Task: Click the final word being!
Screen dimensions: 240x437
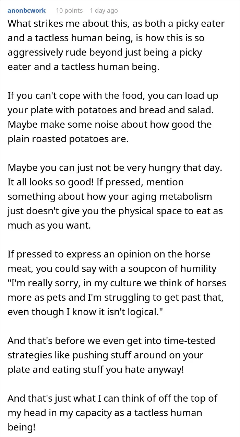Action: [21, 427]
